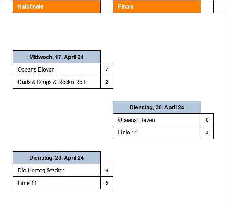This screenshot has width=228, height=206.
Task: Click the Die Herzog Städter team cell
Action: 56,170
